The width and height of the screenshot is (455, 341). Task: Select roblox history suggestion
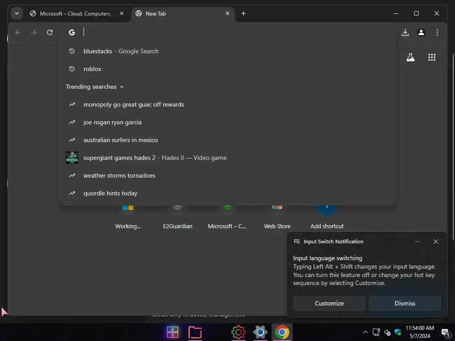[x=227, y=69]
